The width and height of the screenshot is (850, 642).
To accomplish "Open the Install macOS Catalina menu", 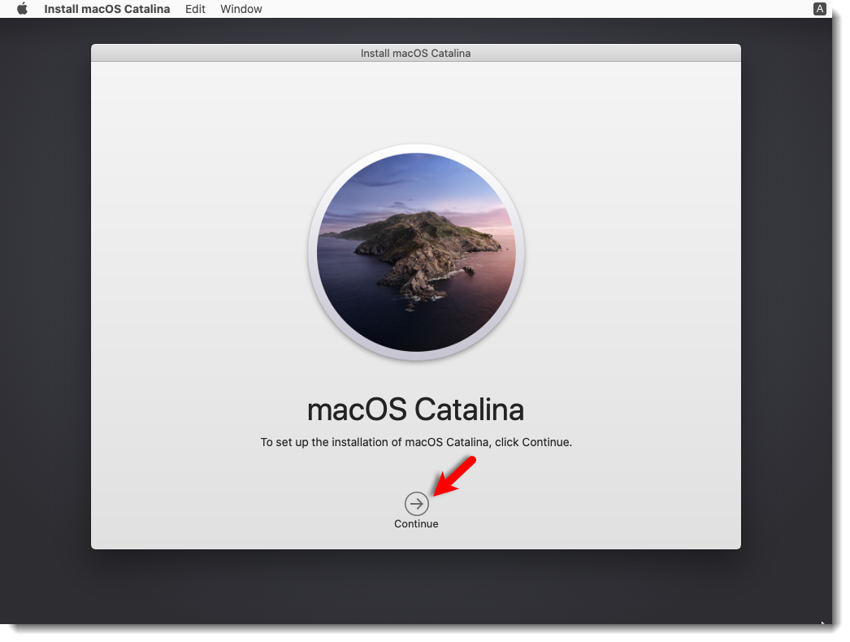I will [x=106, y=9].
